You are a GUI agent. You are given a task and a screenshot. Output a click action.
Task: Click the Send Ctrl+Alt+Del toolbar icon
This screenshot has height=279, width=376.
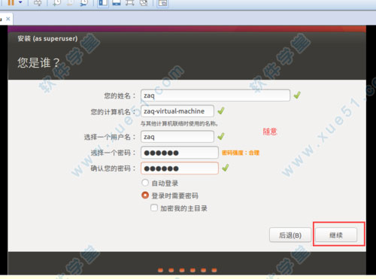point(38,2)
